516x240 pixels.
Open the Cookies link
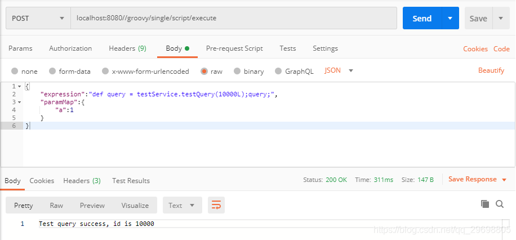[x=475, y=48]
